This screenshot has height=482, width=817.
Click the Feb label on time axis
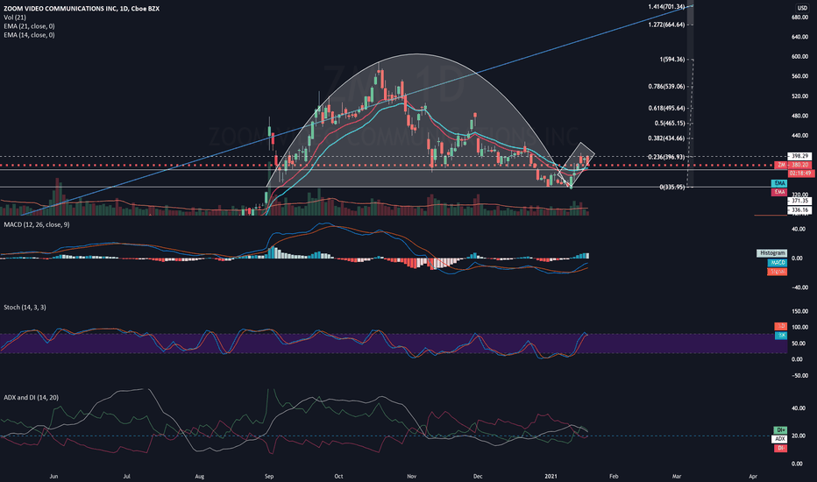(614, 476)
